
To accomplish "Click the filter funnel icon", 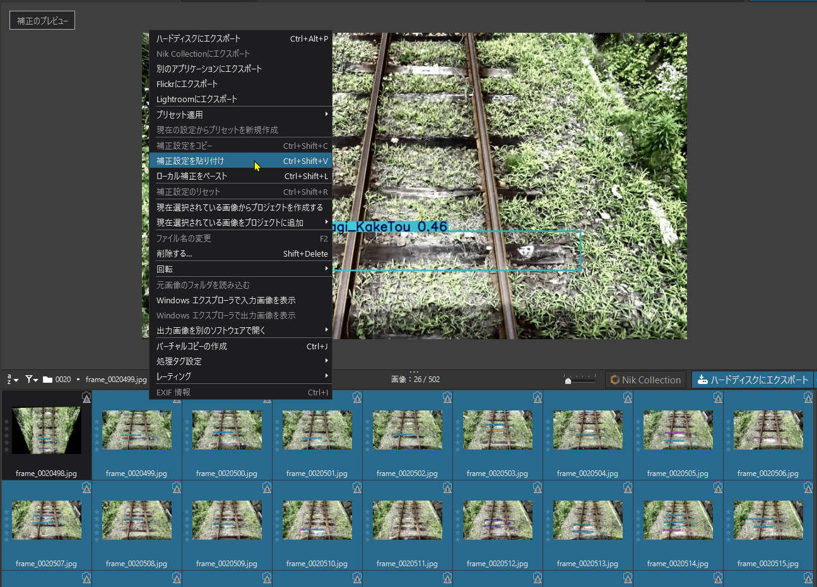I will [x=31, y=380].
